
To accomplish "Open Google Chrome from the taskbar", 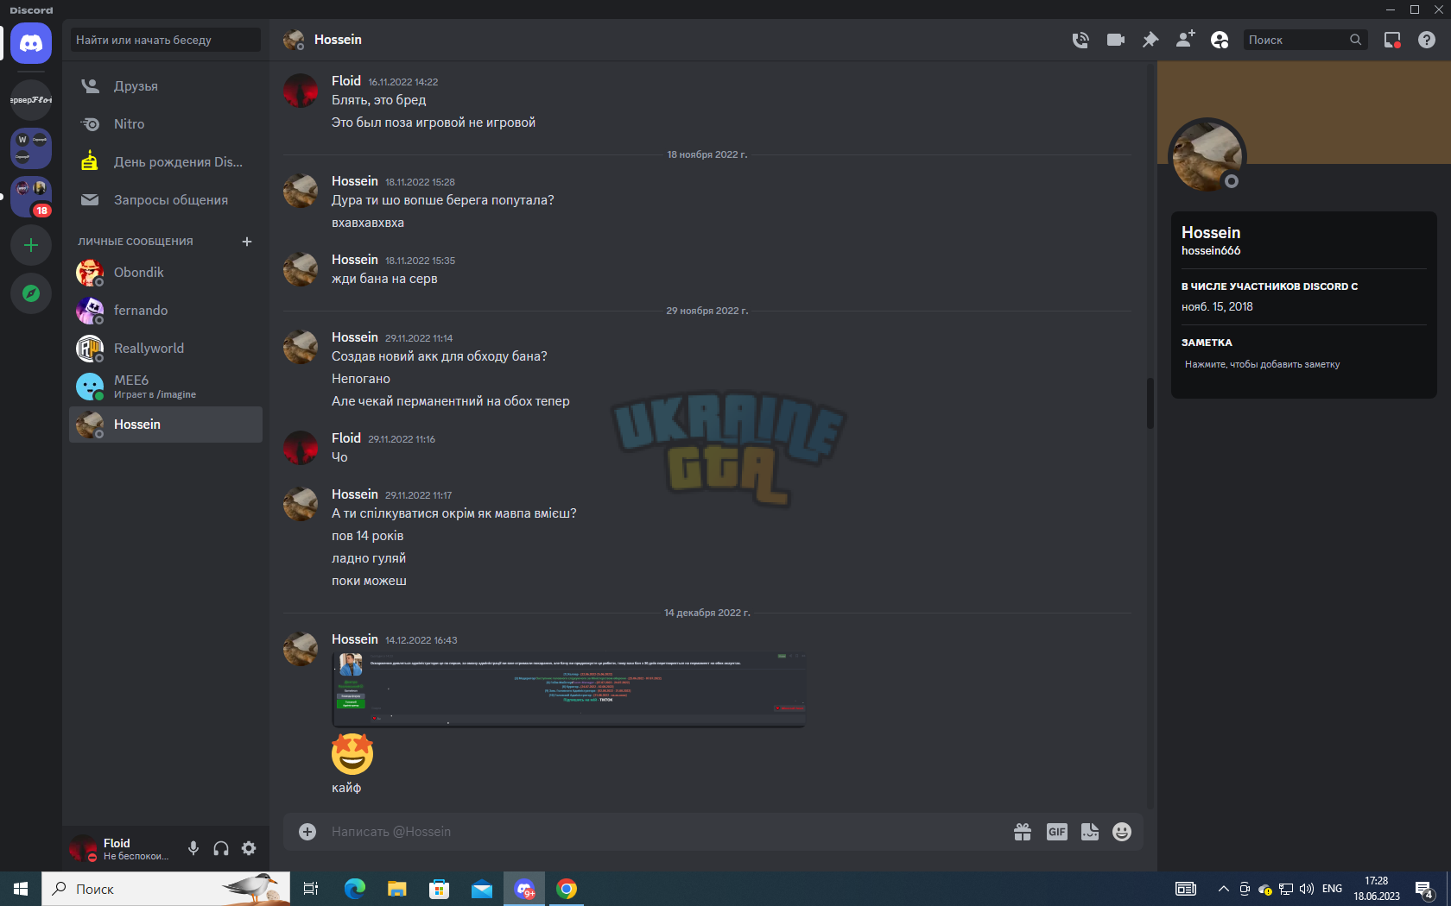I will 567,889.
